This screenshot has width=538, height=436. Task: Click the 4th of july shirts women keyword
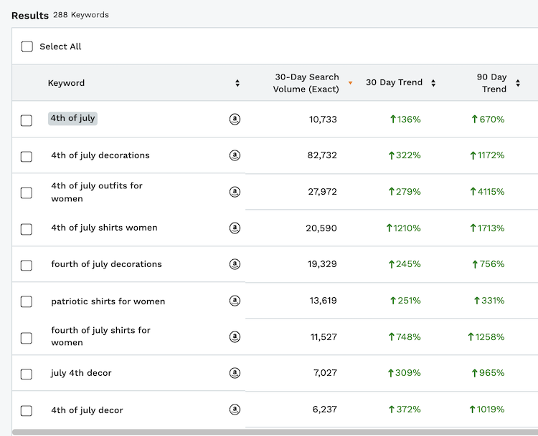tap(104, 228)
